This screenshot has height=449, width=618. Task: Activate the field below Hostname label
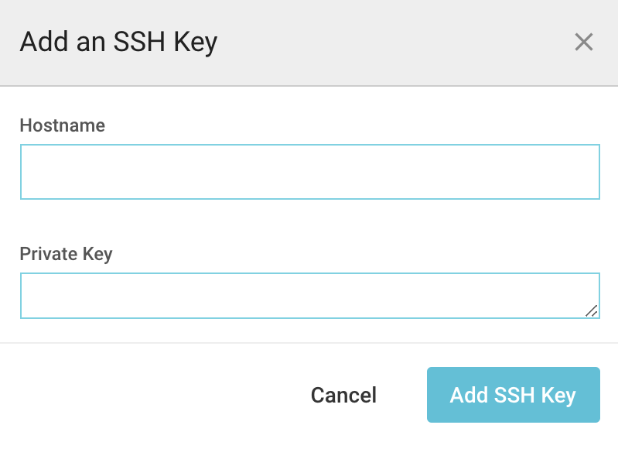pyautogui.click(x=309, y=172)
